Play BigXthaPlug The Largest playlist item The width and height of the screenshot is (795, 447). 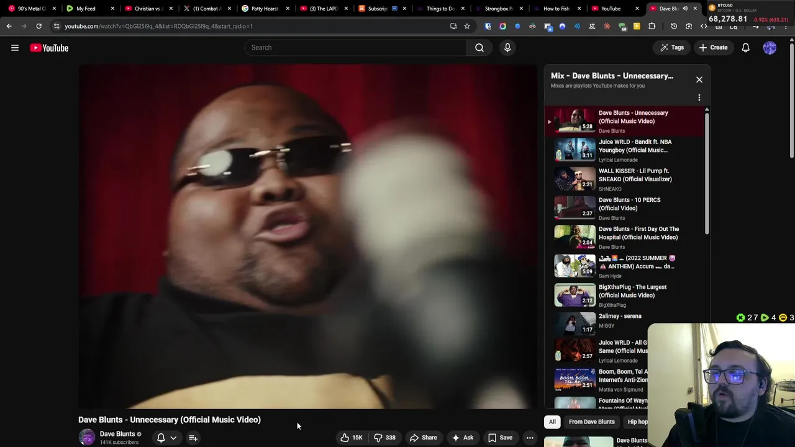coord(625,296)
